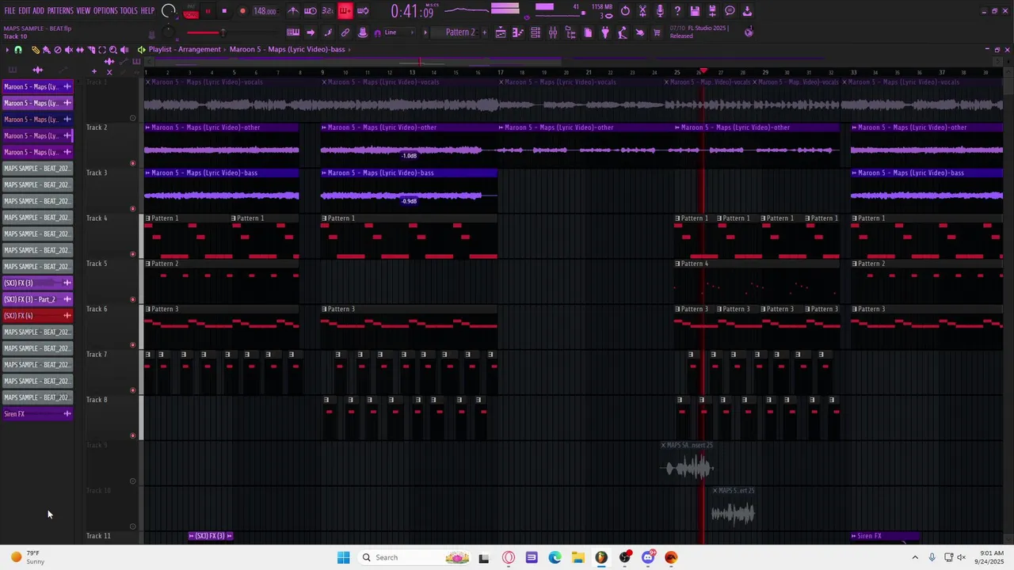Open the chat bubble icon
Image resolution: width=1014 pixels, height=570 pixels.
coord(730,11)
